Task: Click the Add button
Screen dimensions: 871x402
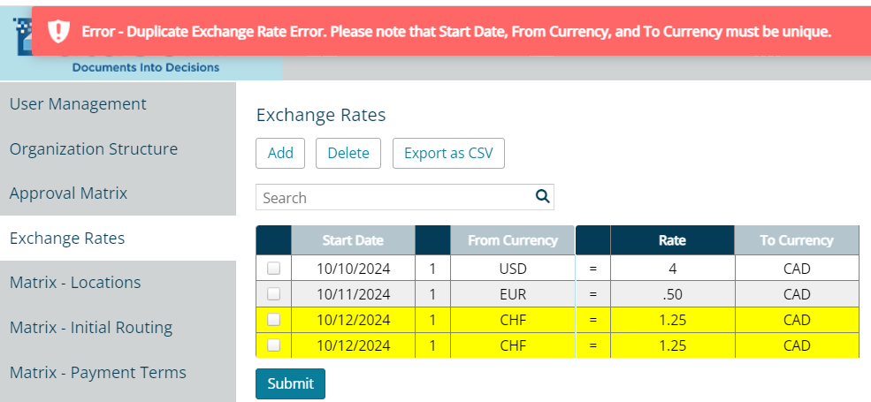Action: click(x=280, y=153)
